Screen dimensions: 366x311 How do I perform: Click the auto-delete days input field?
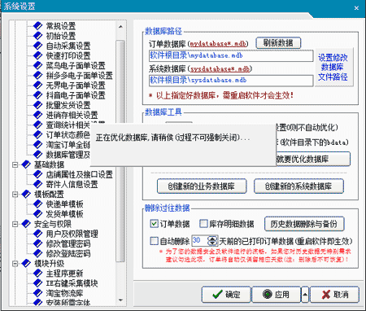[x=200, y=241]
